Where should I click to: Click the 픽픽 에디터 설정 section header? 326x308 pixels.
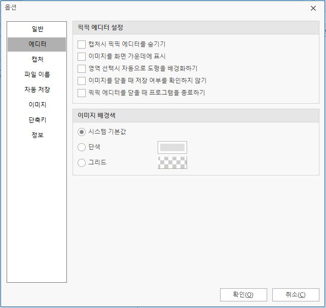tap(196, 28)
